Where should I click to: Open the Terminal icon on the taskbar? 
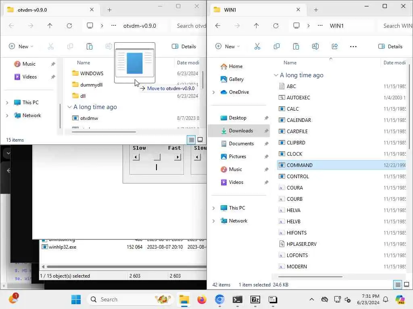point(237,299)
